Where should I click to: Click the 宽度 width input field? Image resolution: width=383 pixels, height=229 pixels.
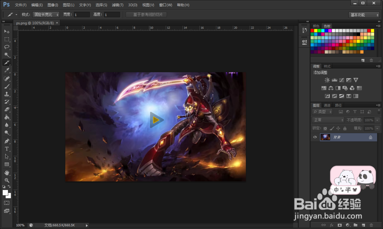coord(82,15)
